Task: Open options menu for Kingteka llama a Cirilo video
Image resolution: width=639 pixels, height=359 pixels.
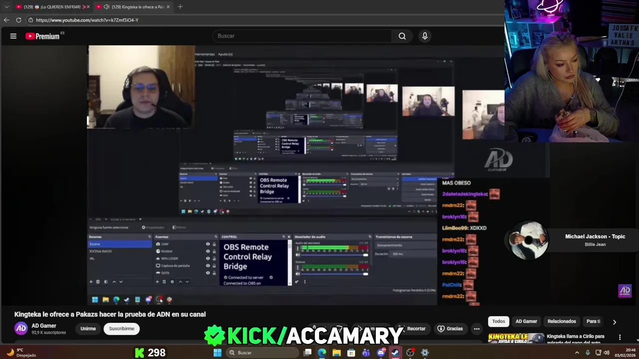Action: click(620, 337)
